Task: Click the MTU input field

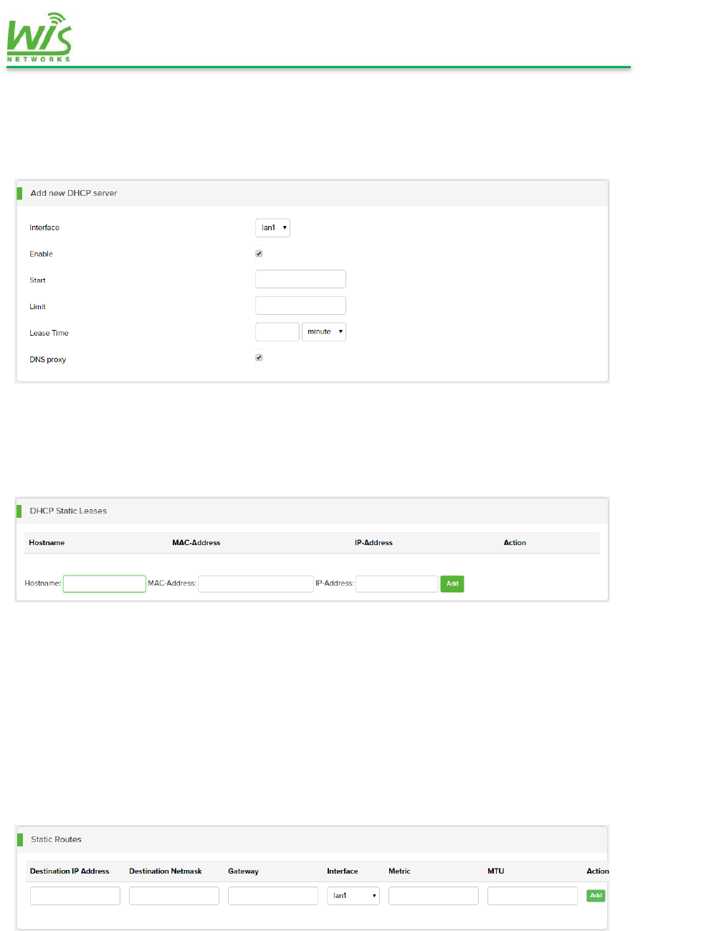Action: pos(533,895)
